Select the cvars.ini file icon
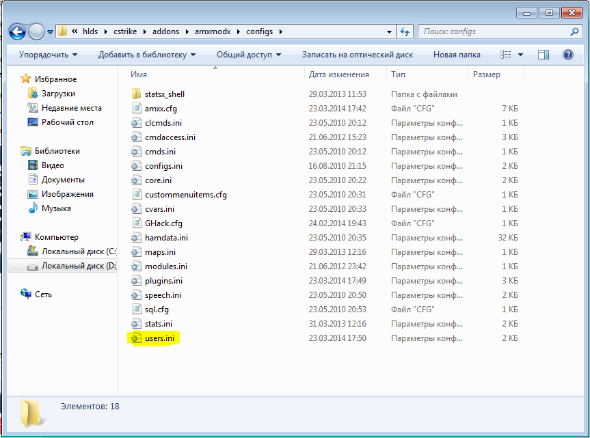 tap(136, 208)
